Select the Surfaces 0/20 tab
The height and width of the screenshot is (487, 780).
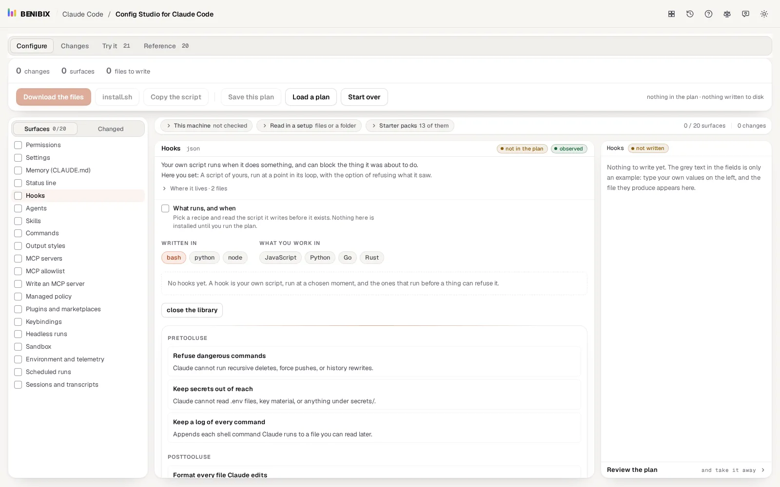click(x=45, y=129)
